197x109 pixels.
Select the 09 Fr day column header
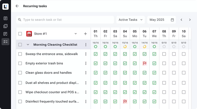[174, 34]
